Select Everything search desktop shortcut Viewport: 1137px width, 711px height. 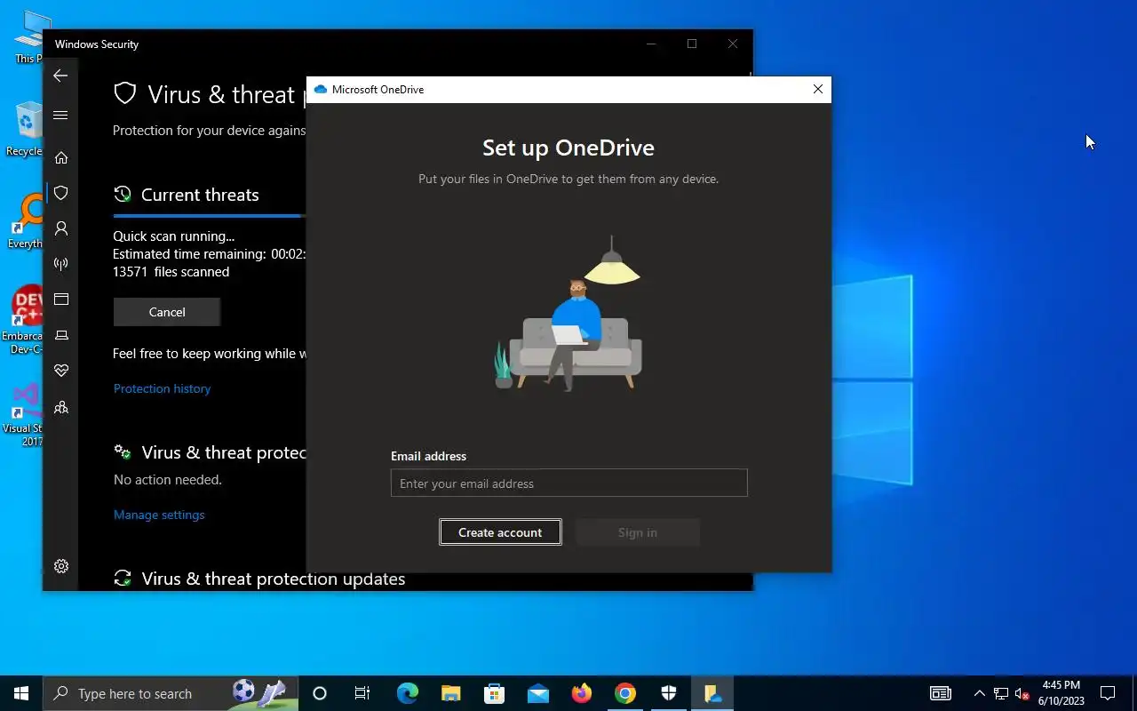(x=24, y=222)
